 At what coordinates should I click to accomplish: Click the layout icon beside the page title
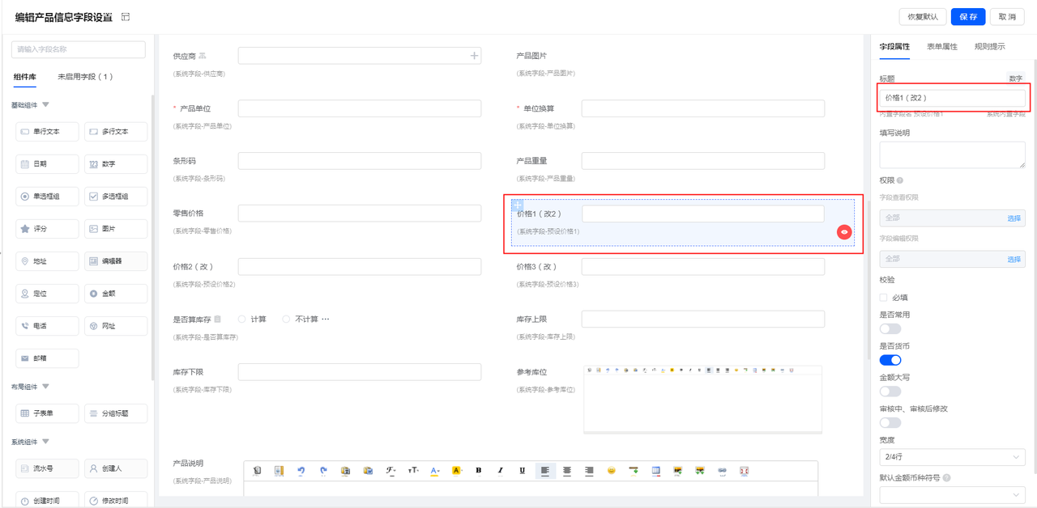tap(125, 17)
